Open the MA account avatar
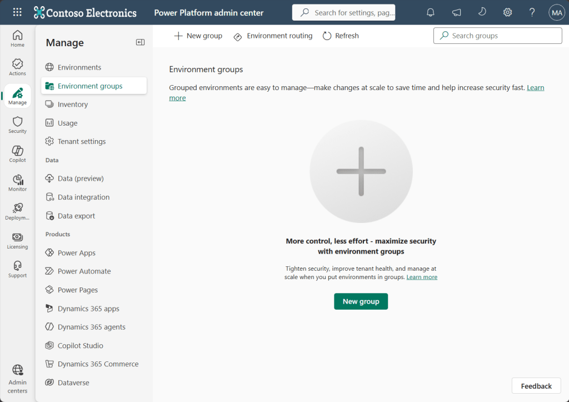 click(x=557, y=12)
